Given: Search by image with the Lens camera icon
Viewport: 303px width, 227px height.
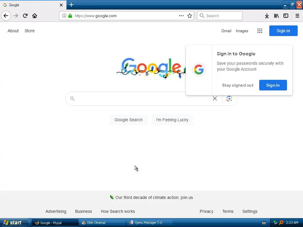Looking at the screenshot, I should [229, 98].
